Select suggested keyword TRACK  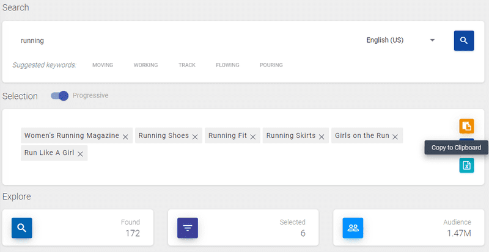(x=187, y=65)
